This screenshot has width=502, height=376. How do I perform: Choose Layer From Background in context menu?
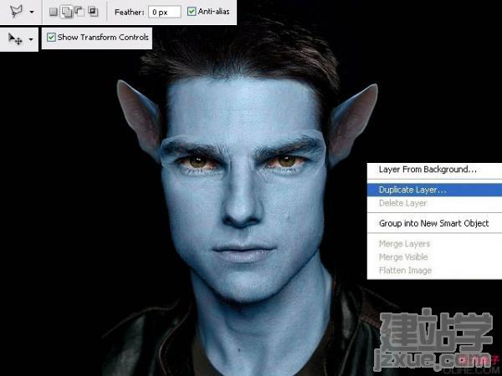(x=434, y=170)
